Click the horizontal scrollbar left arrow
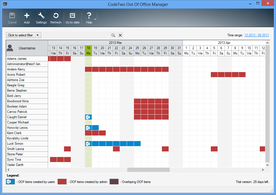This screenshot has height=195, width=276. pyautogui.click(x=8, y=170)
